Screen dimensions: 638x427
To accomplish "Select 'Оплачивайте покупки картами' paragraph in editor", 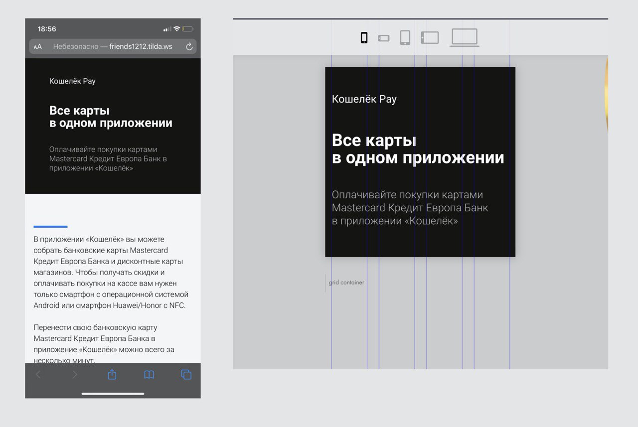I will (410, 208).
